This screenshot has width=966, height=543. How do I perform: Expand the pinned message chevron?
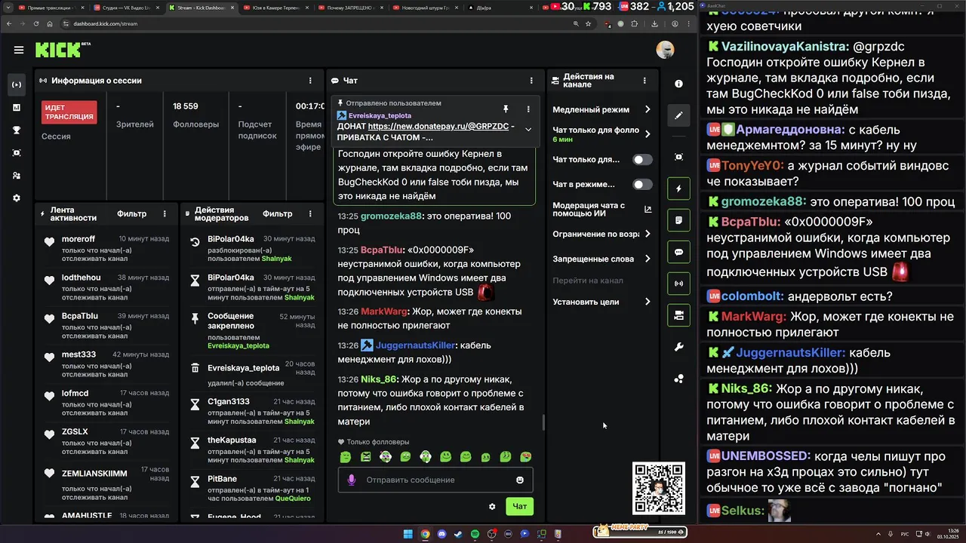[x=528, y=129]
